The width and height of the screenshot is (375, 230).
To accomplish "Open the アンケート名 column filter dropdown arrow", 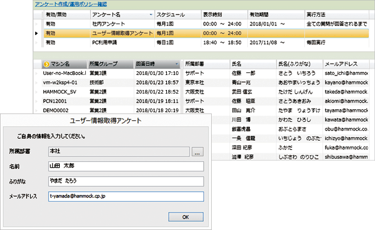I will pos(151,14).
